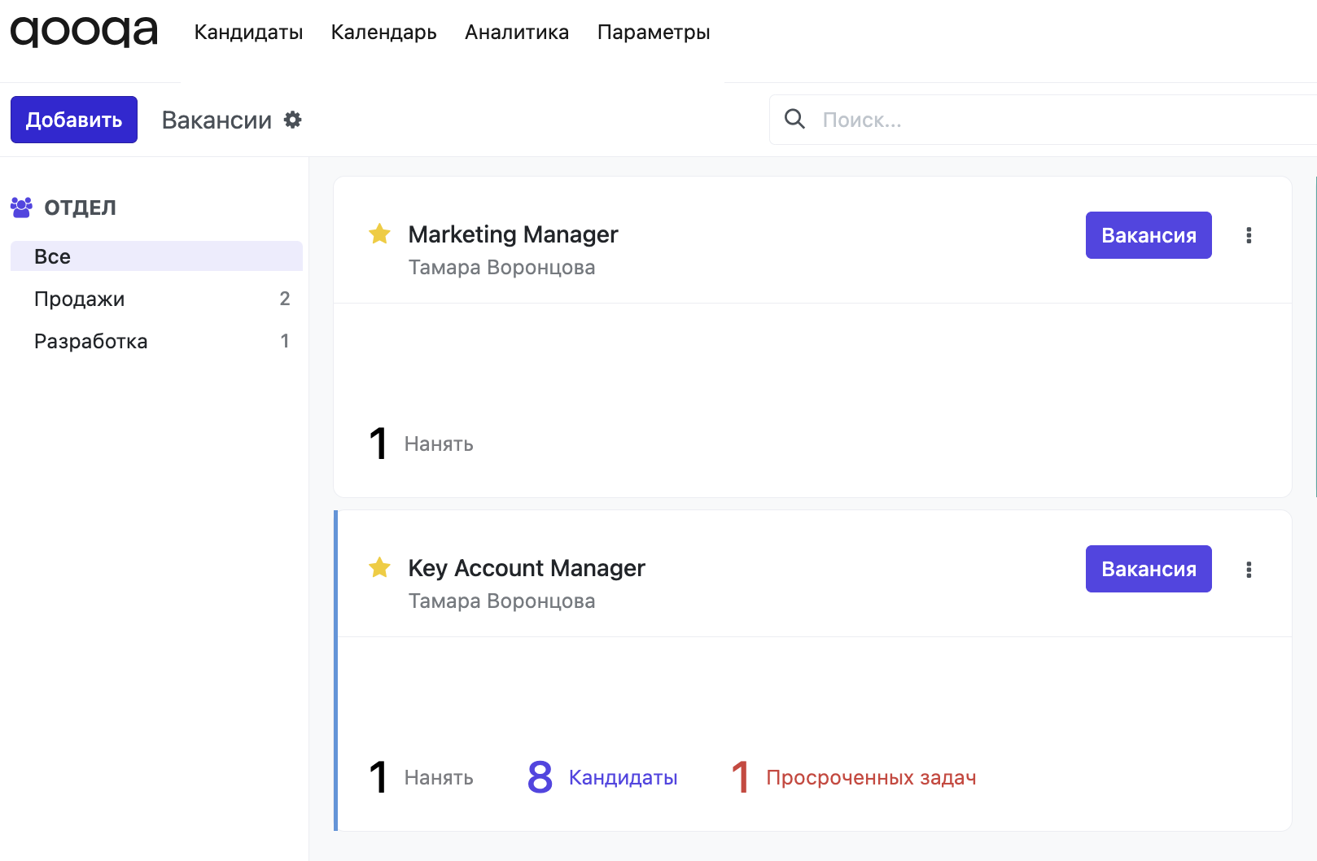Toggle favorite star for Marketing Manager
The image size is (1317, 861).
point(379,234)
